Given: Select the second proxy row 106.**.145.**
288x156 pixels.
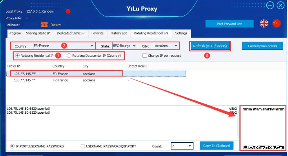Looking at the screenshot, I should coord(96,80).
